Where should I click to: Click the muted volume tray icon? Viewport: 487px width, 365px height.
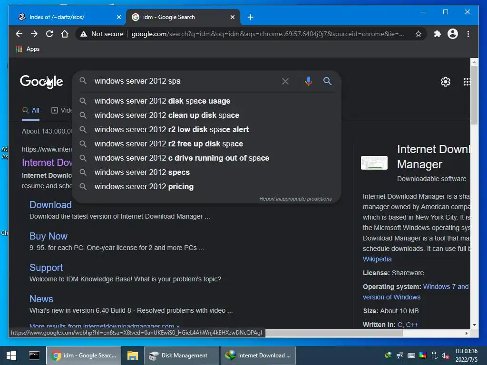[x=445, y=355]
